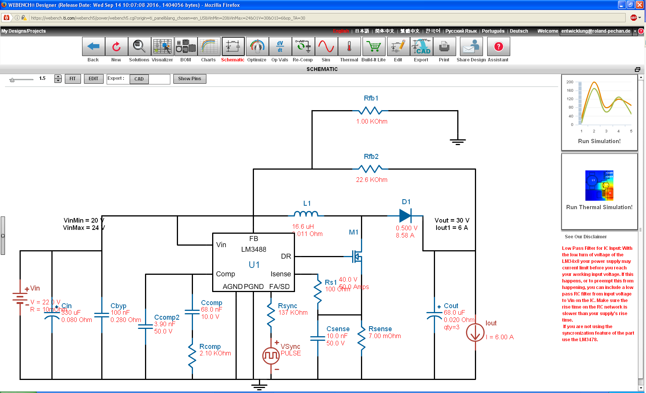Select the Rfb2 resistor symbol
646x393 pixels.
click(x=371, y=169)
